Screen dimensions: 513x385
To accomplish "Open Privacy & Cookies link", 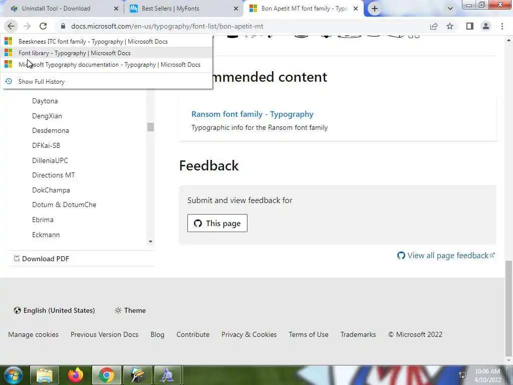I will click(249, 334).
